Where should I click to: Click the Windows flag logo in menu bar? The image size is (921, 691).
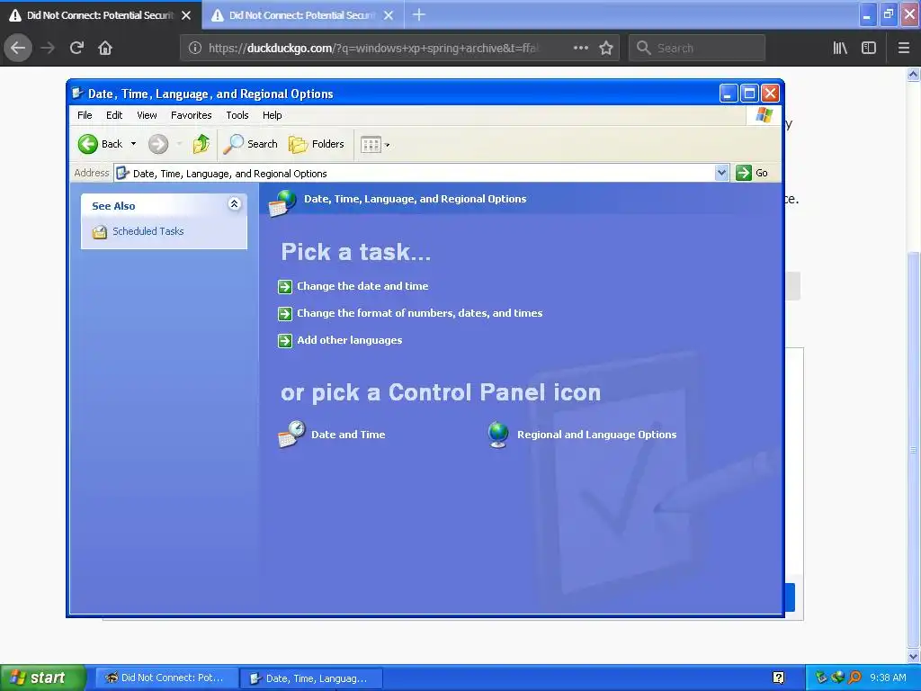765,114
